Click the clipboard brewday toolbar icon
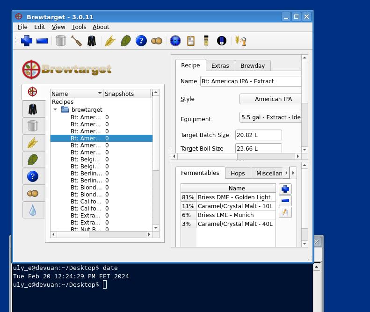 click(191, 41)
